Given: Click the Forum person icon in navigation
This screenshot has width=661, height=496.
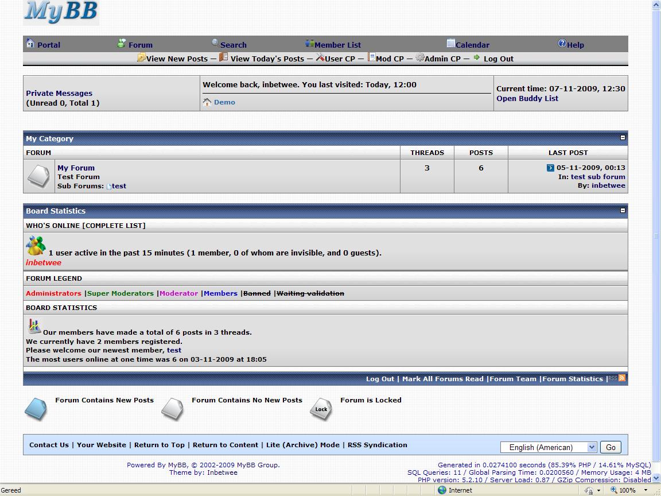Looking at the screenshot, I should 122,43.
